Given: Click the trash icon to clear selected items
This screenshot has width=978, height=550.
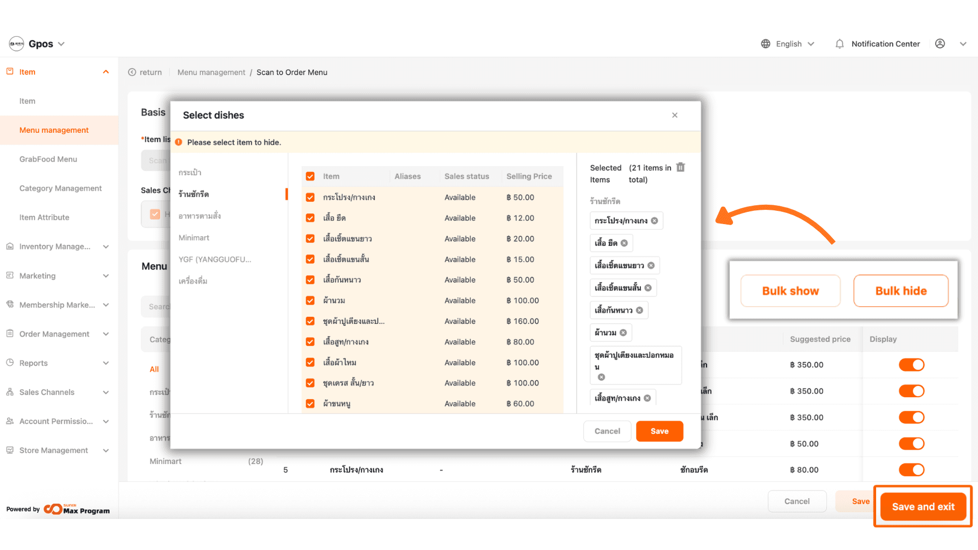Looking at the screenshot, I should [681, 168].
